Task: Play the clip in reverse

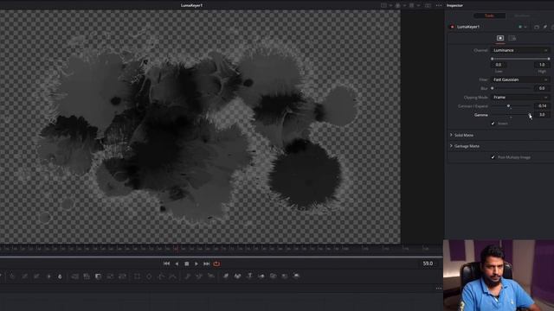Action: (x=177, y=263)
